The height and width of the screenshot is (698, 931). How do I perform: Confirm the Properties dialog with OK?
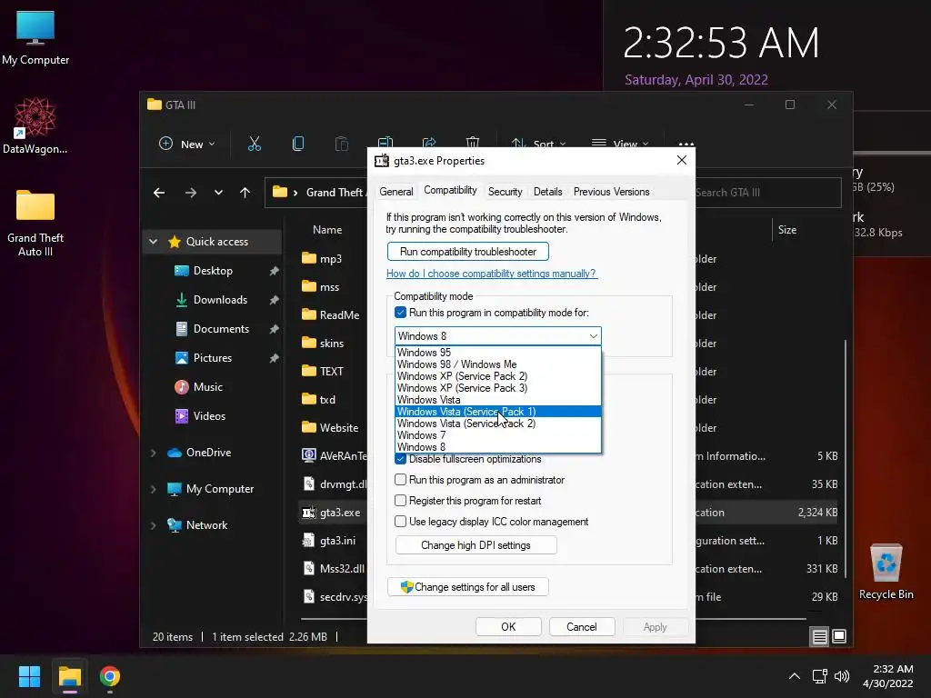[508, 627]
